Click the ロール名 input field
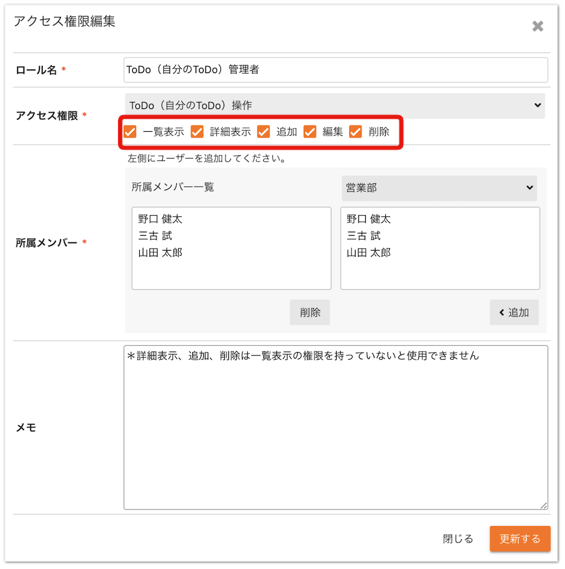The image size is (565, 569). [x=336, y=70]
